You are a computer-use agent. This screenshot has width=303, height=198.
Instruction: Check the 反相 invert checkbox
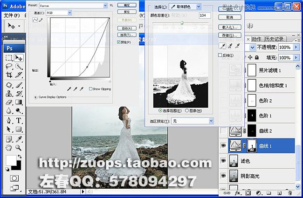220,55
